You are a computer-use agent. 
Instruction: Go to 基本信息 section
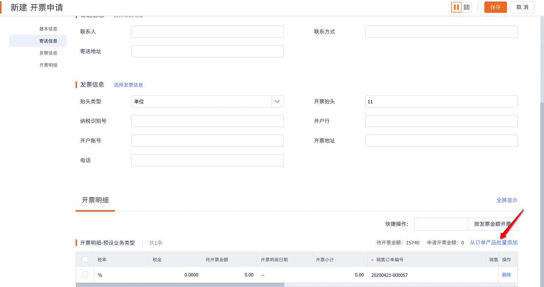[48, 29]
